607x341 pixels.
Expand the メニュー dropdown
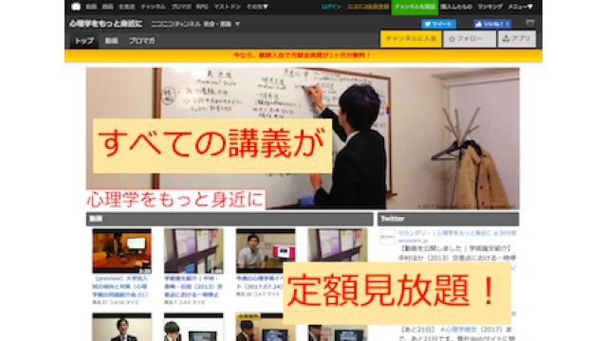tap(521, 7)
